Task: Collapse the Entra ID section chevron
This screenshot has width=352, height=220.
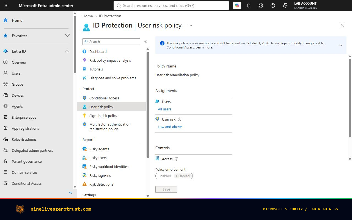Action: click(x=67, y=51)
